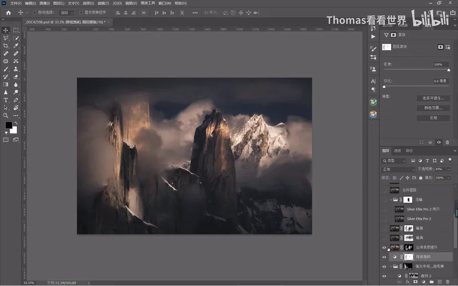Click the 密度 100% input field
This screenshot has width=458, height=286.
pos(441,64)
